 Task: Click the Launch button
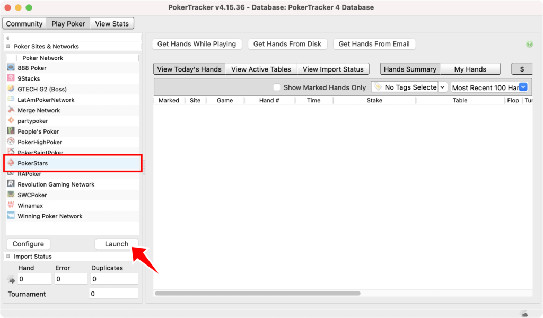pyautogui.click(x=117, y=244)
